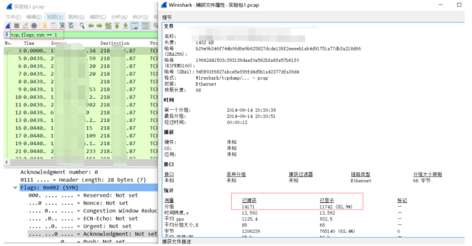Select packet number 19 in the list
Screen dimensions: 472x246
coord(80,144)
